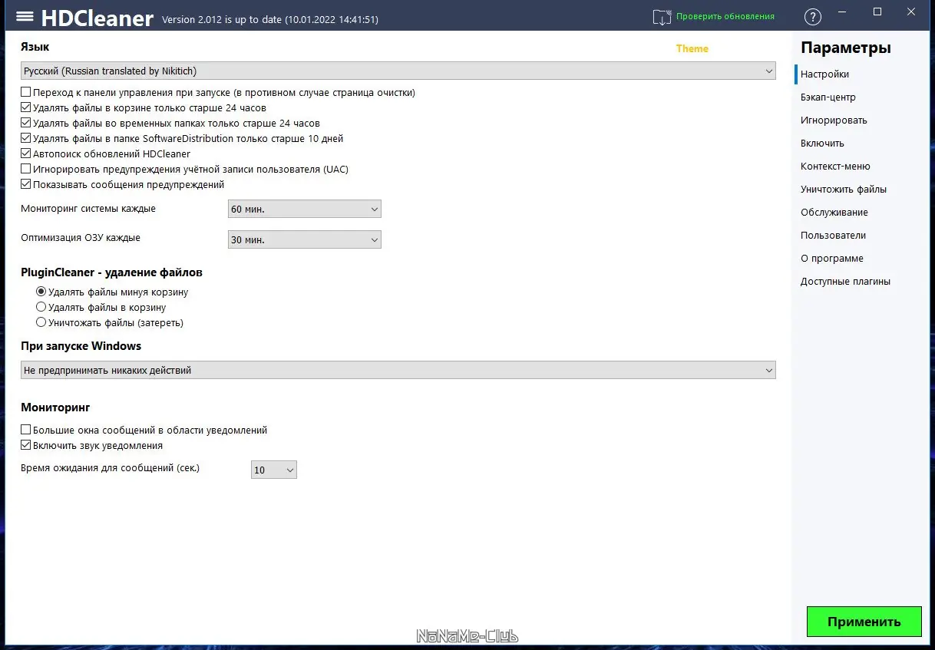Open the help question mark icon

[812, 17]
